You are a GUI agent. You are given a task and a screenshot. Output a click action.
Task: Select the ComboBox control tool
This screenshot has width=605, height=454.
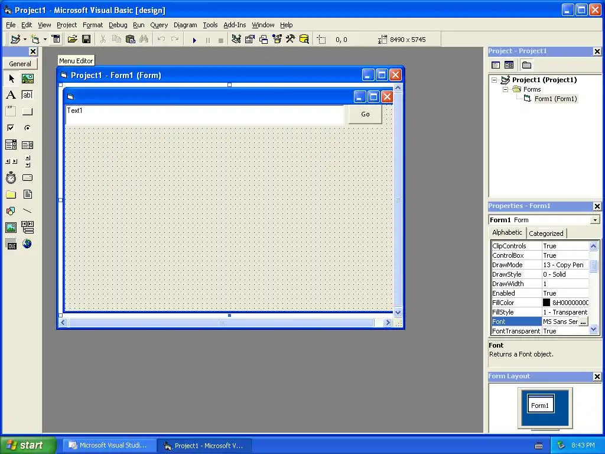click(x=11, y=145)
